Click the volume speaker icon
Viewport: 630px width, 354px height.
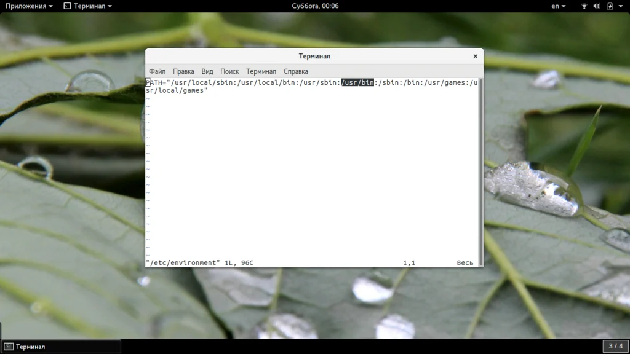pyautogui.click(x=596, y=6)
